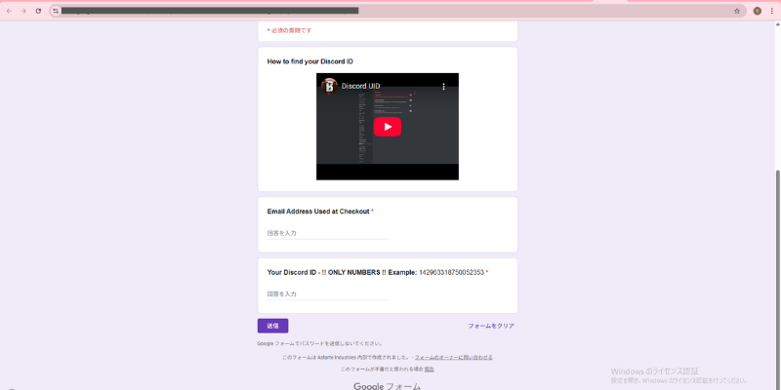This screenshot has height=390, width=781.
Task: Go forward in browser history
Action: pos(23,11)
